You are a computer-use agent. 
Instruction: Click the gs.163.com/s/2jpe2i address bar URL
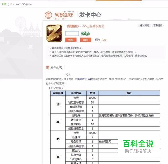[20, 4]
